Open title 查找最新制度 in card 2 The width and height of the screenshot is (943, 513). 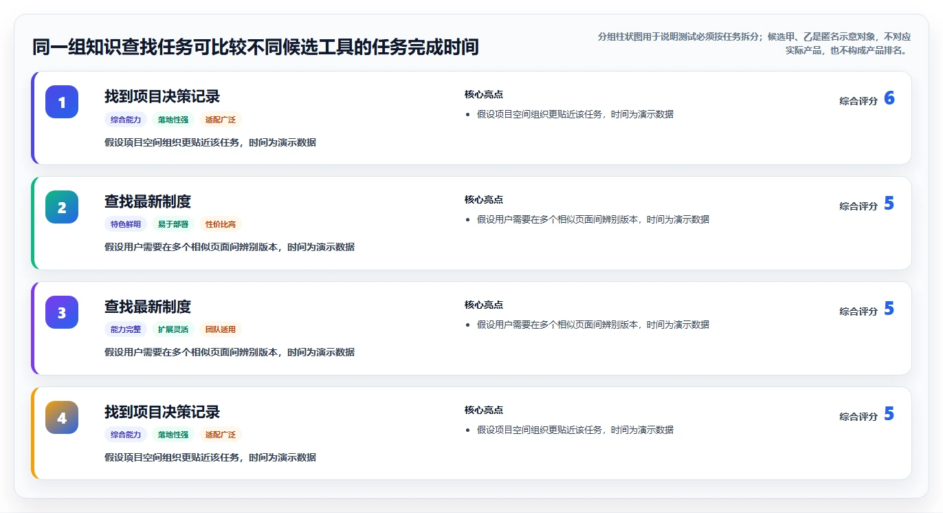point(148,201)
